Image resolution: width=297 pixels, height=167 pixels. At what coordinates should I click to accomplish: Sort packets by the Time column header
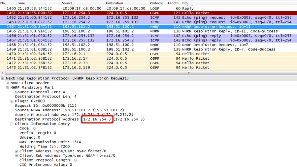pyautogui.click(x=20, y=3)
